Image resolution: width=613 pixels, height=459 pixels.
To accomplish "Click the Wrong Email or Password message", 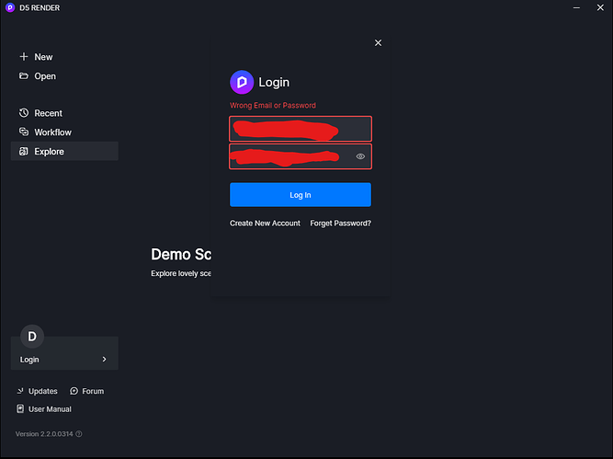I will 273,105.
